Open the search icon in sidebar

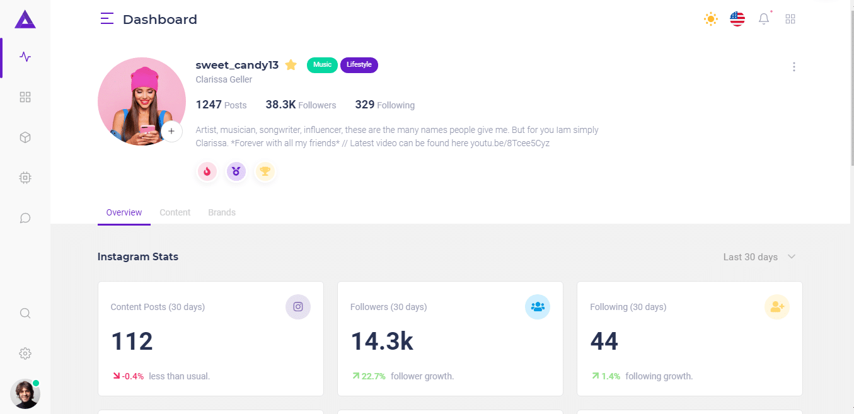point(25,313)
